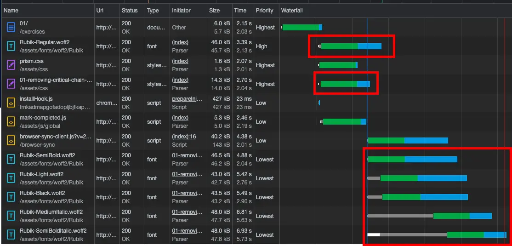Click the script icon for installHook.js
Viewport: 512px width, 246px height.
pyautogui.click(x=11, y=103)
